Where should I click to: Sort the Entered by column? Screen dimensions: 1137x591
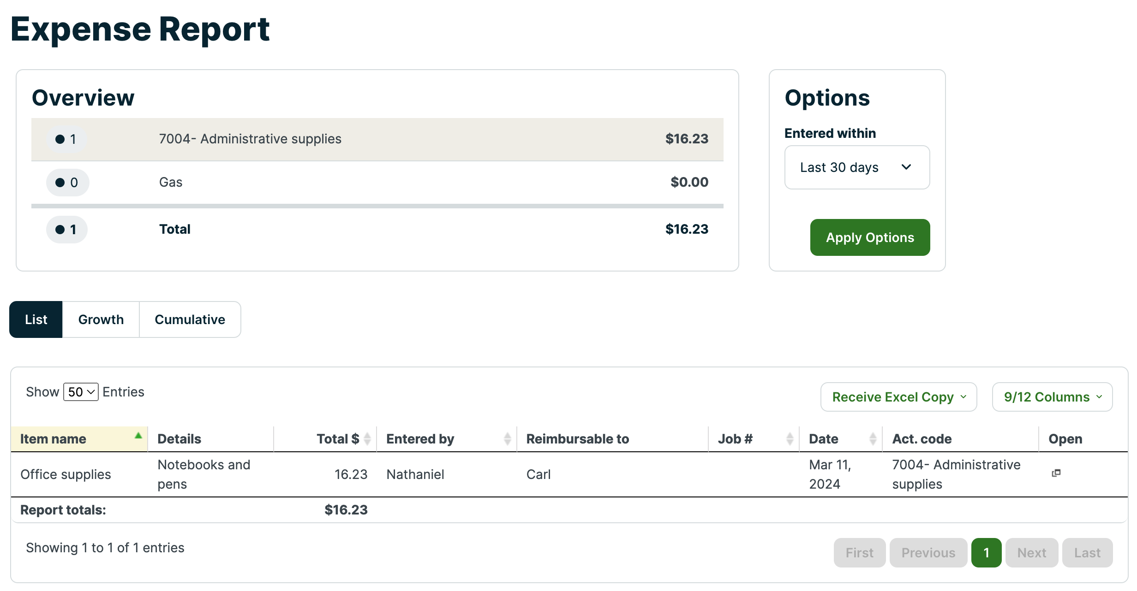(508, 438)
